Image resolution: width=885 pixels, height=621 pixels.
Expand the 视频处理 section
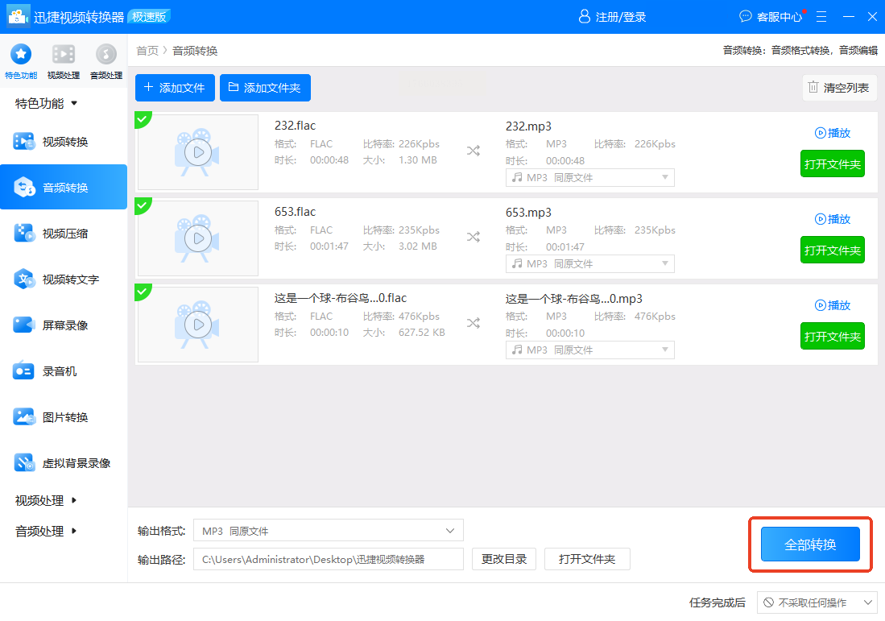(46, 500)
